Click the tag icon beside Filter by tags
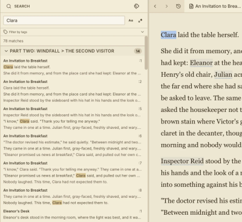This screenshot has height=222, width=242. tap(5, 32)
